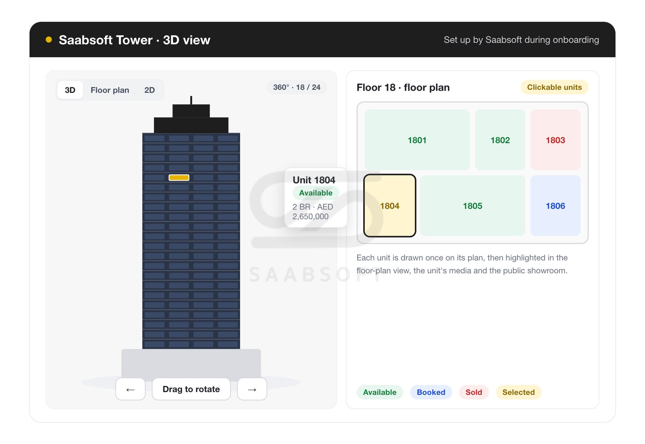
Task: Select sold unit 1803
Action: [x=556, y=140]
